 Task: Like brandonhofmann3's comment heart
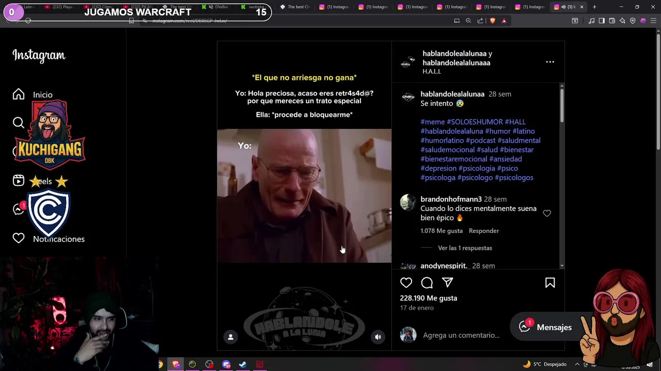pos(547,213)
